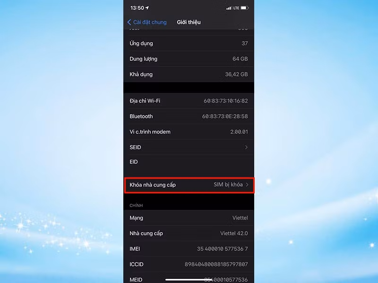Screen dimensions: 378x283
Task: Select the Ứng dụng row
Action: 189,43
